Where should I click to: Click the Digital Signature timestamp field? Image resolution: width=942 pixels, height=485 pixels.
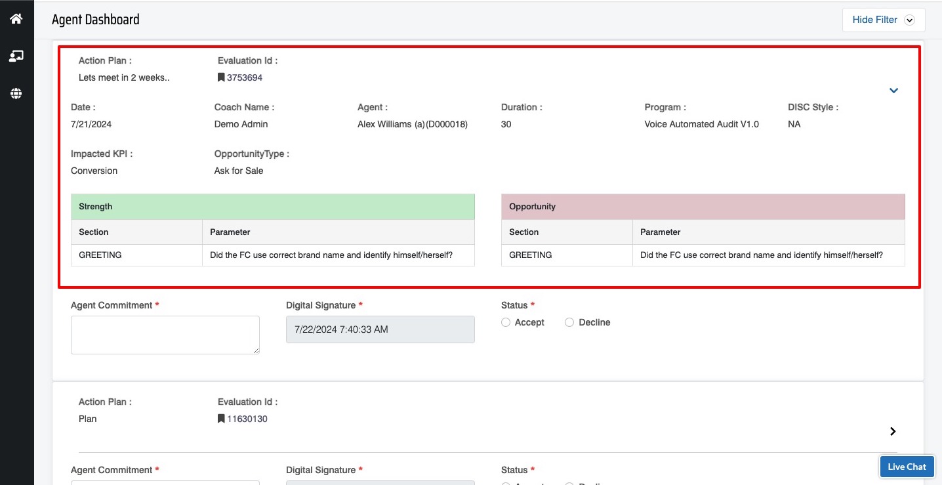point(380,329)
